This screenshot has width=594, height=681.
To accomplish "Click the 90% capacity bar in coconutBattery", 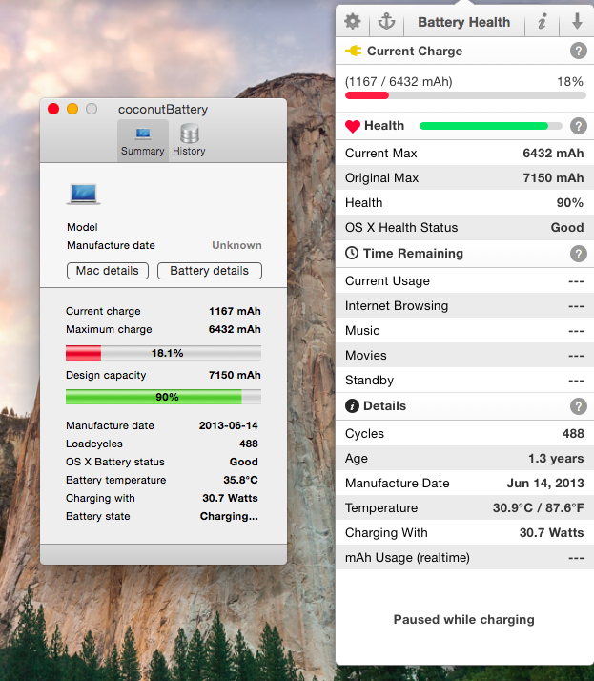I will pos(163,397).
